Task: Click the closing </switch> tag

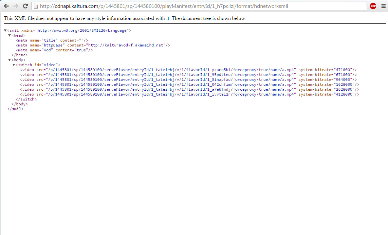Action: (26, 99)
